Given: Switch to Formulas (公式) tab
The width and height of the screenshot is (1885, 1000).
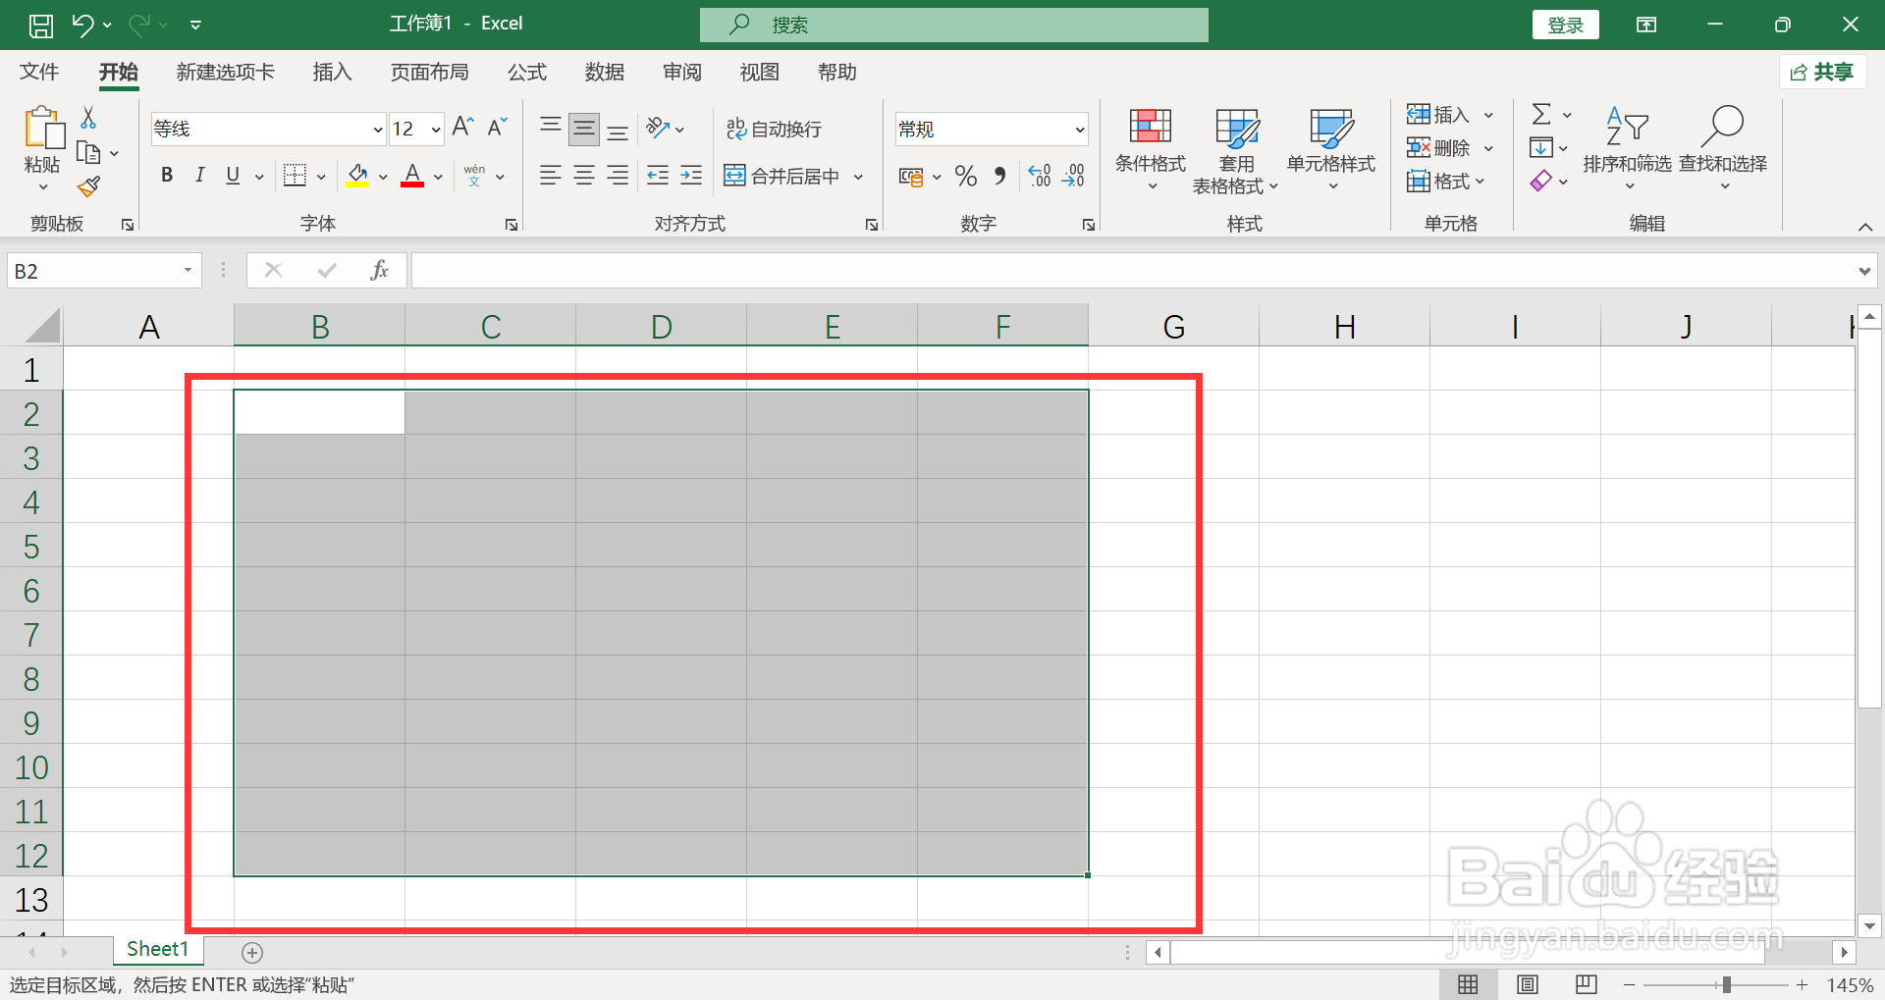Looking at the screenshot, I should (526, 72).
